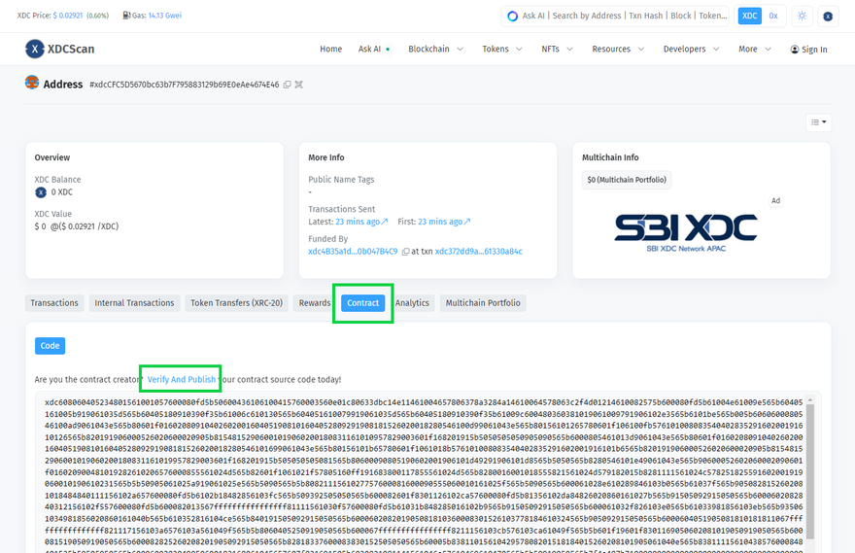Copy the address to clipboard
Viewport: 855px width, 553px height.
click(x=288, y=86)
